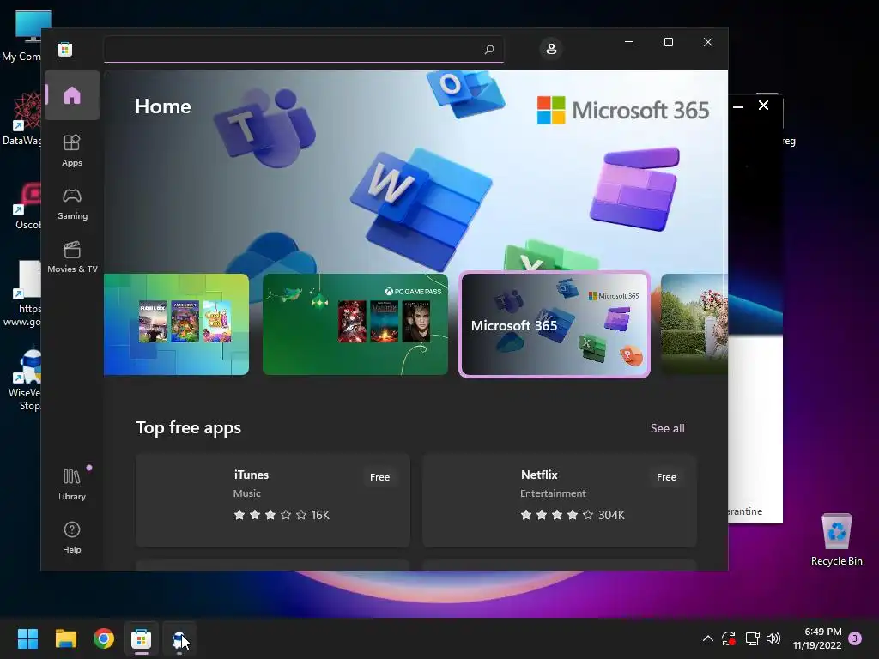Open network settings from the tray
The image size is (879, 659).
click(752, 638)
